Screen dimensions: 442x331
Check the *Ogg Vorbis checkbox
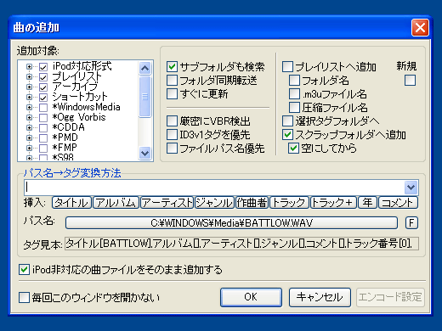[43, 118]
